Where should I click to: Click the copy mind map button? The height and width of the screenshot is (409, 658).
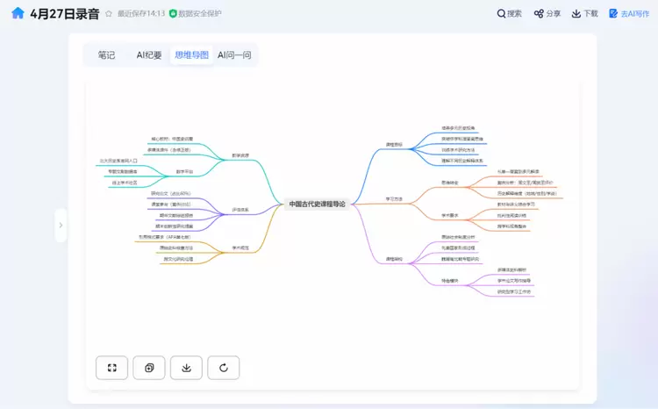tap(149, 368)
